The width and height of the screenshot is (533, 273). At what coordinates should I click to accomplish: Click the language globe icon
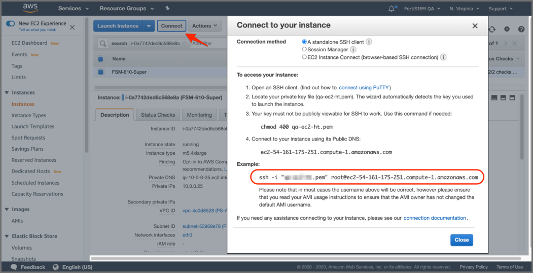pos(56,267)
